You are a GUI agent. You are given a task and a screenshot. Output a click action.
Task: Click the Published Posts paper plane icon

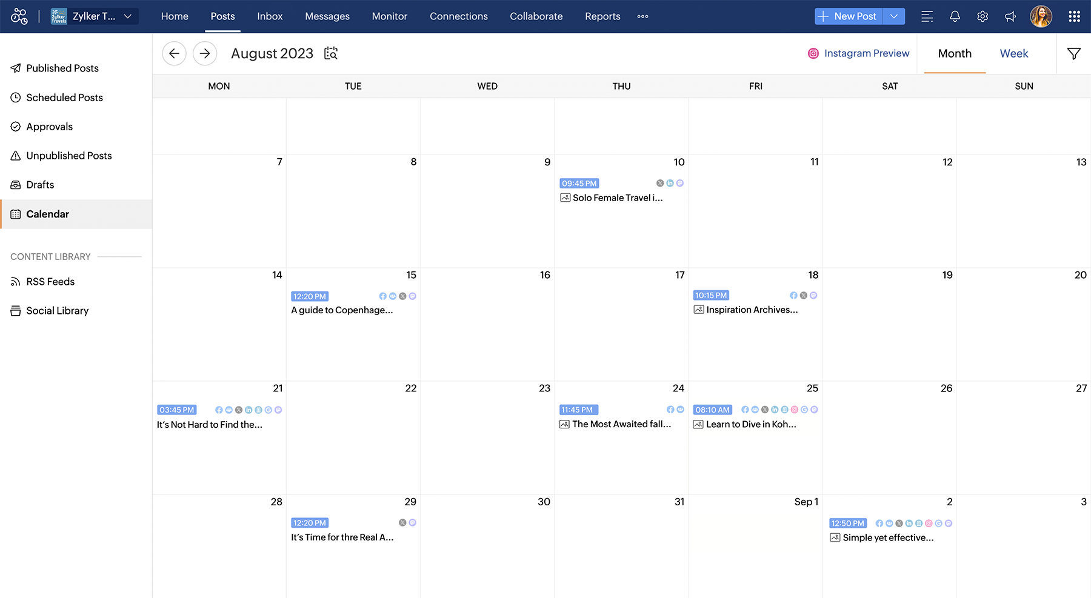click(x=16, y=68)
